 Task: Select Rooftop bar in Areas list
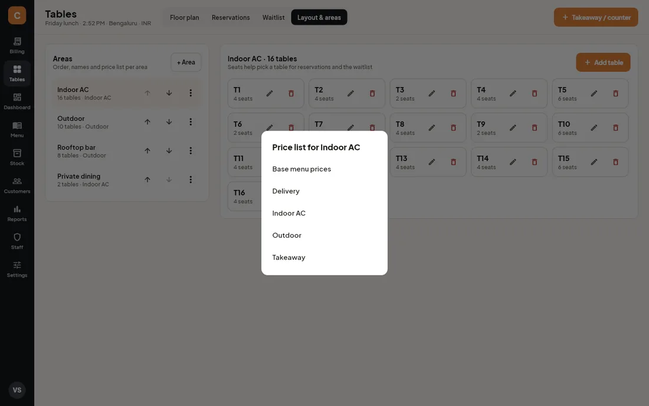click(x=127, y=150)
